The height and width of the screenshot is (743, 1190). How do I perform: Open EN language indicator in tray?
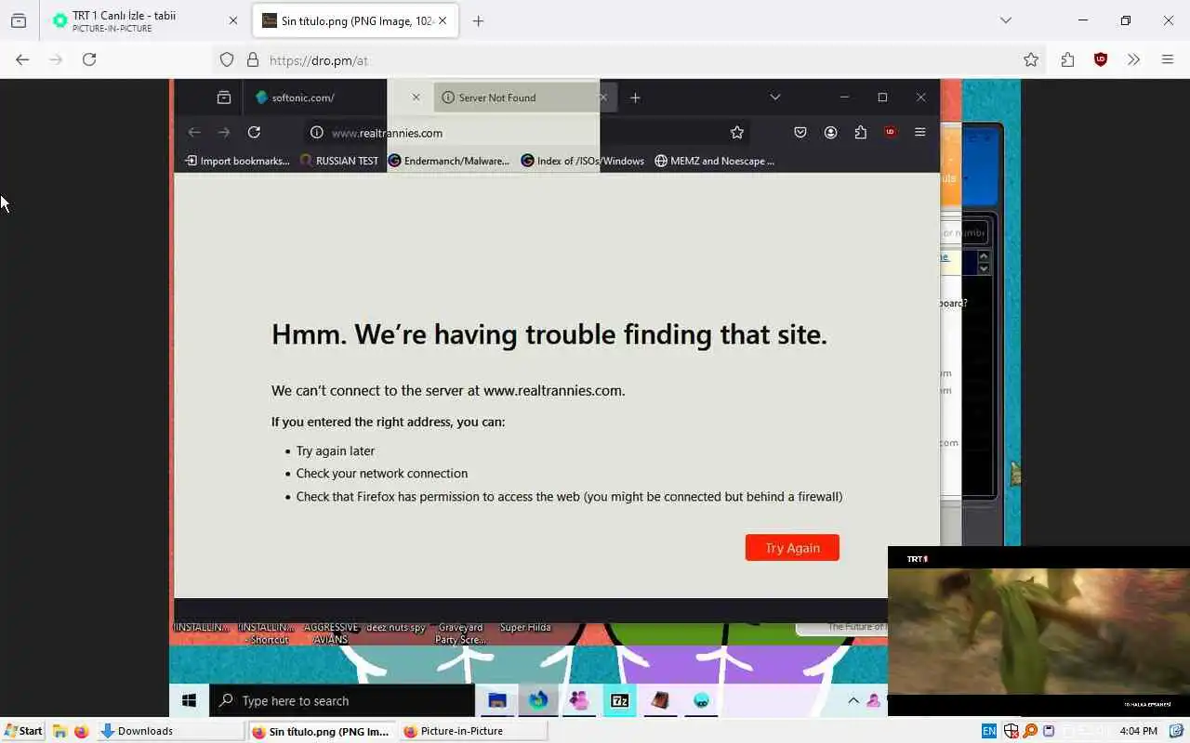(989, 731)
